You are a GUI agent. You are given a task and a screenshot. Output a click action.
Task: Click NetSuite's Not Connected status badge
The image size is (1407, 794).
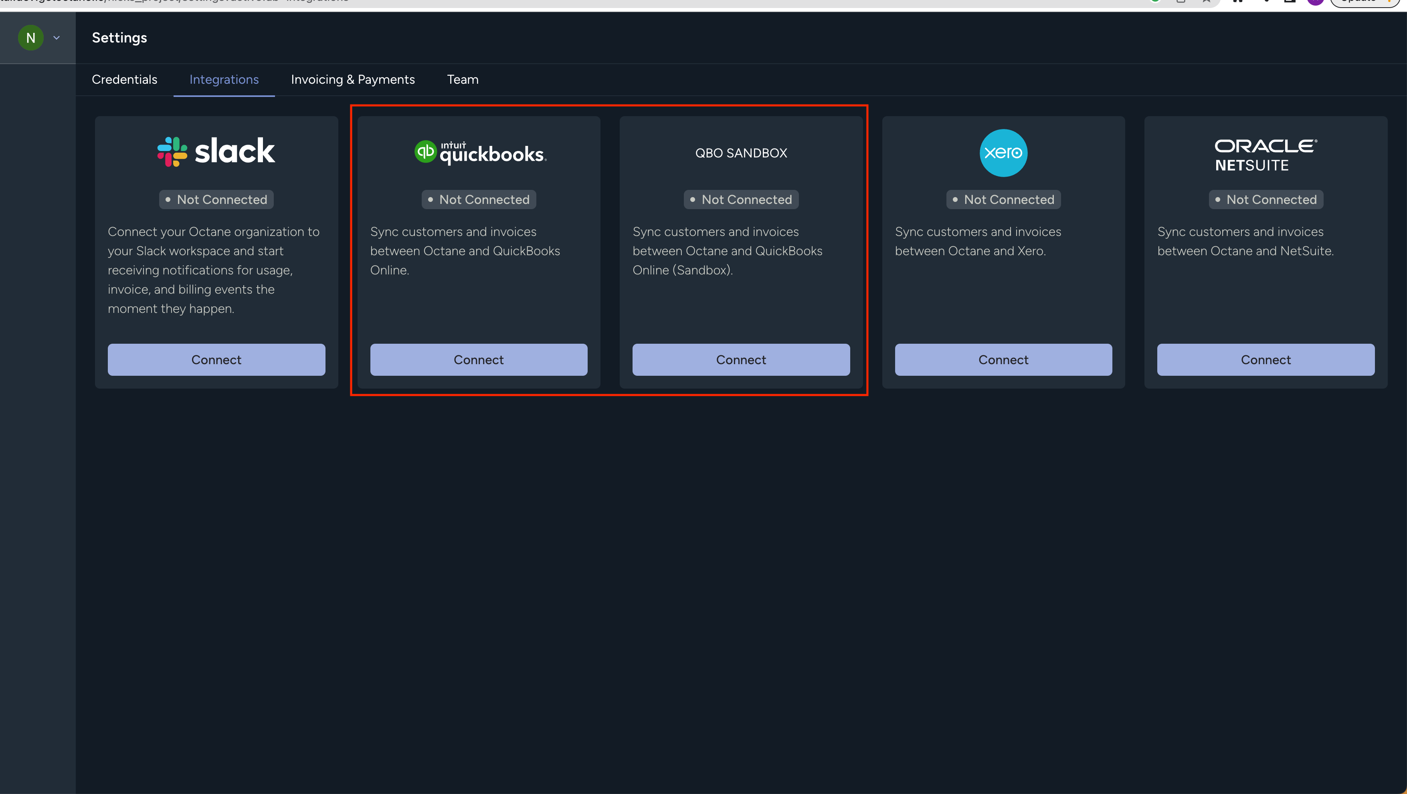1265,200
